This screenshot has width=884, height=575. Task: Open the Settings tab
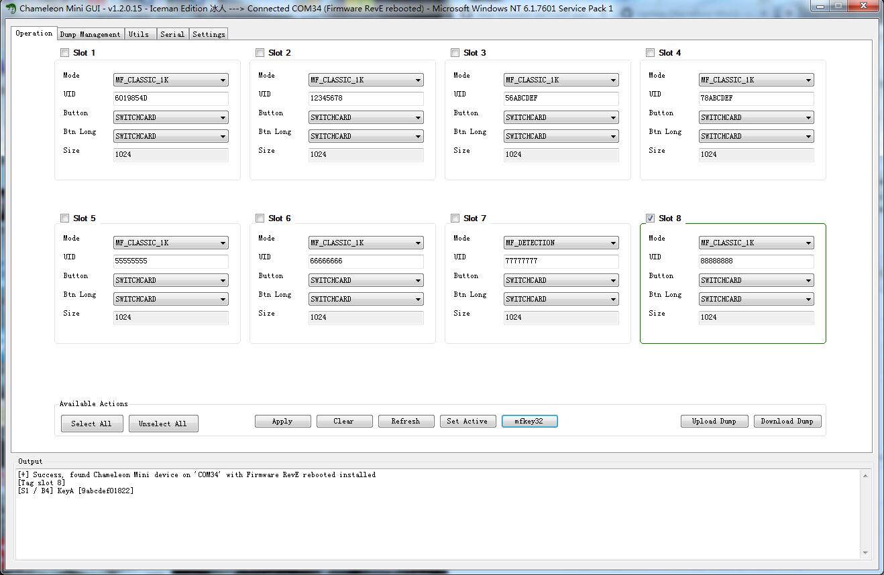pos(208,34)
